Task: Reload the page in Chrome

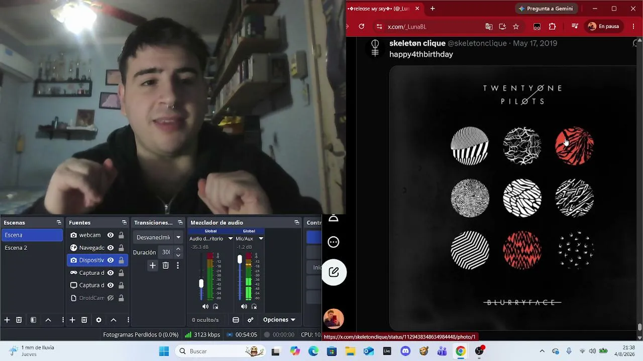Action: (x=362, y=27)
